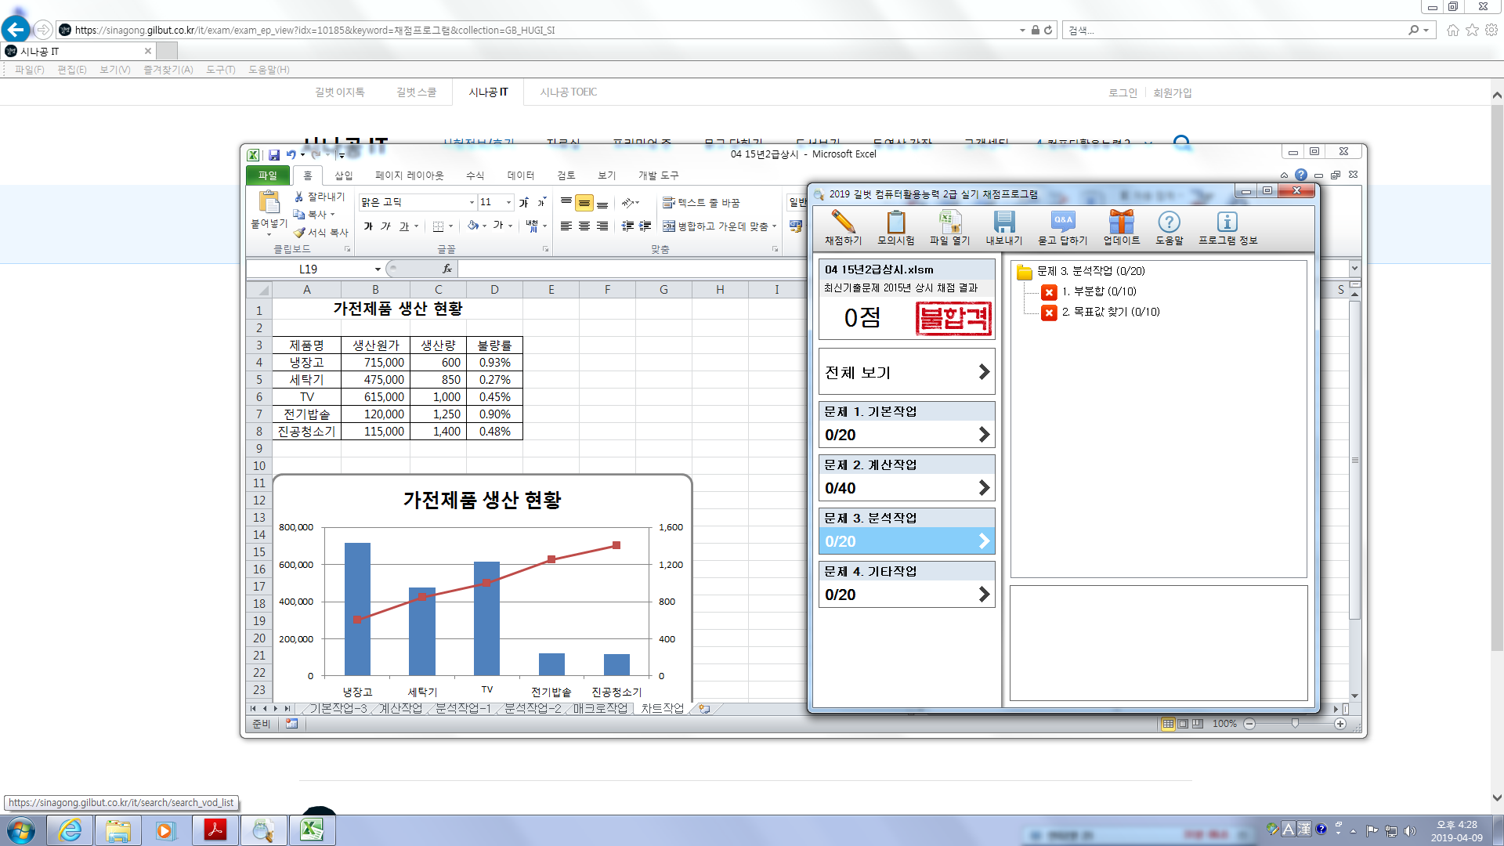This screenshot has height=846, width=1504.
Task: Select the 차트작업 sheet tab
Action: (662, 708)
